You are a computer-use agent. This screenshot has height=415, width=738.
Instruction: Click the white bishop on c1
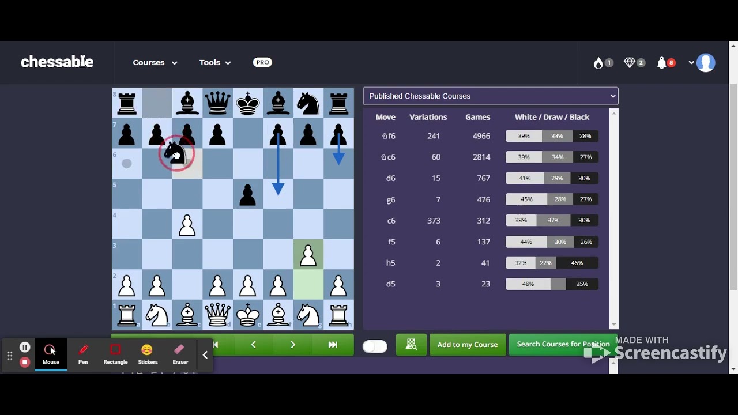(x=187, y=315)
